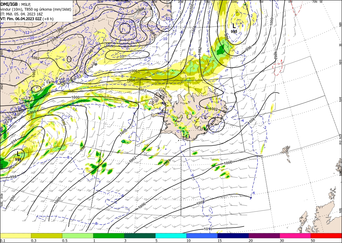The image size is (342, 243).
Task: Pick the cyan 5 mm legend swatch
Action: [x=171, y=235]
